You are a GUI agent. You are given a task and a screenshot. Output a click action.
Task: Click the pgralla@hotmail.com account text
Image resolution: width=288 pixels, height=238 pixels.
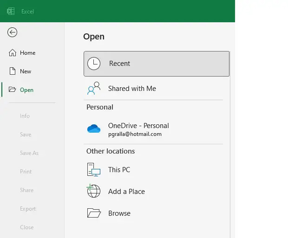[x=135, y=134]
